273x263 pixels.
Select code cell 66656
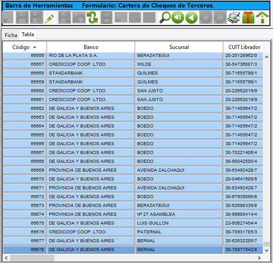click(x=25, y=56)
